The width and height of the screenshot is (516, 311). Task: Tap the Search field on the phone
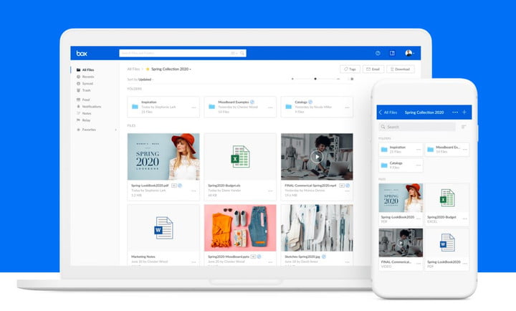coord(417,127)
